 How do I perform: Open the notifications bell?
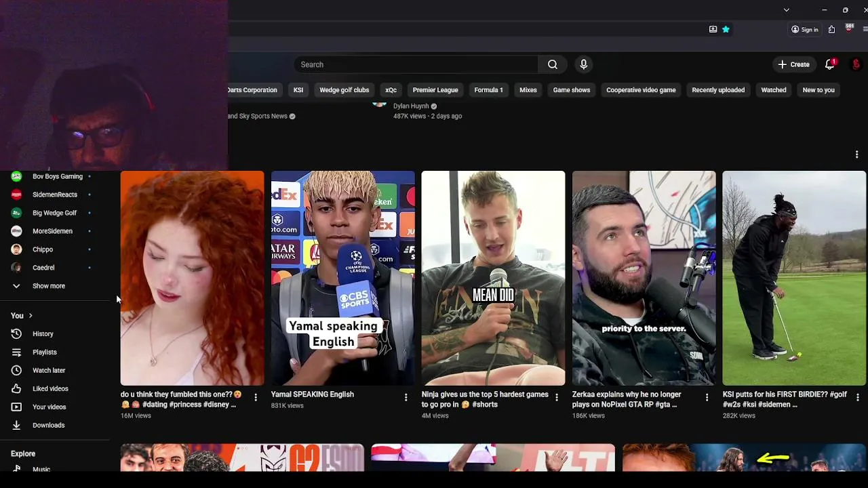point(829,64)
